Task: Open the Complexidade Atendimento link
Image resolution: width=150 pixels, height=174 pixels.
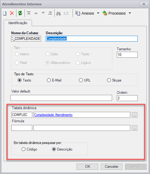Action: point(53,115)
